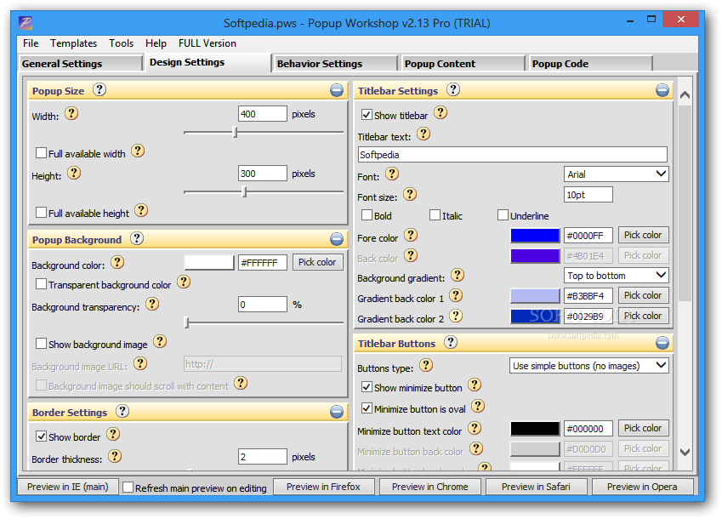Click the Width pixels input field
Screen dimensions: 722x519
click(x=263, y=114)
